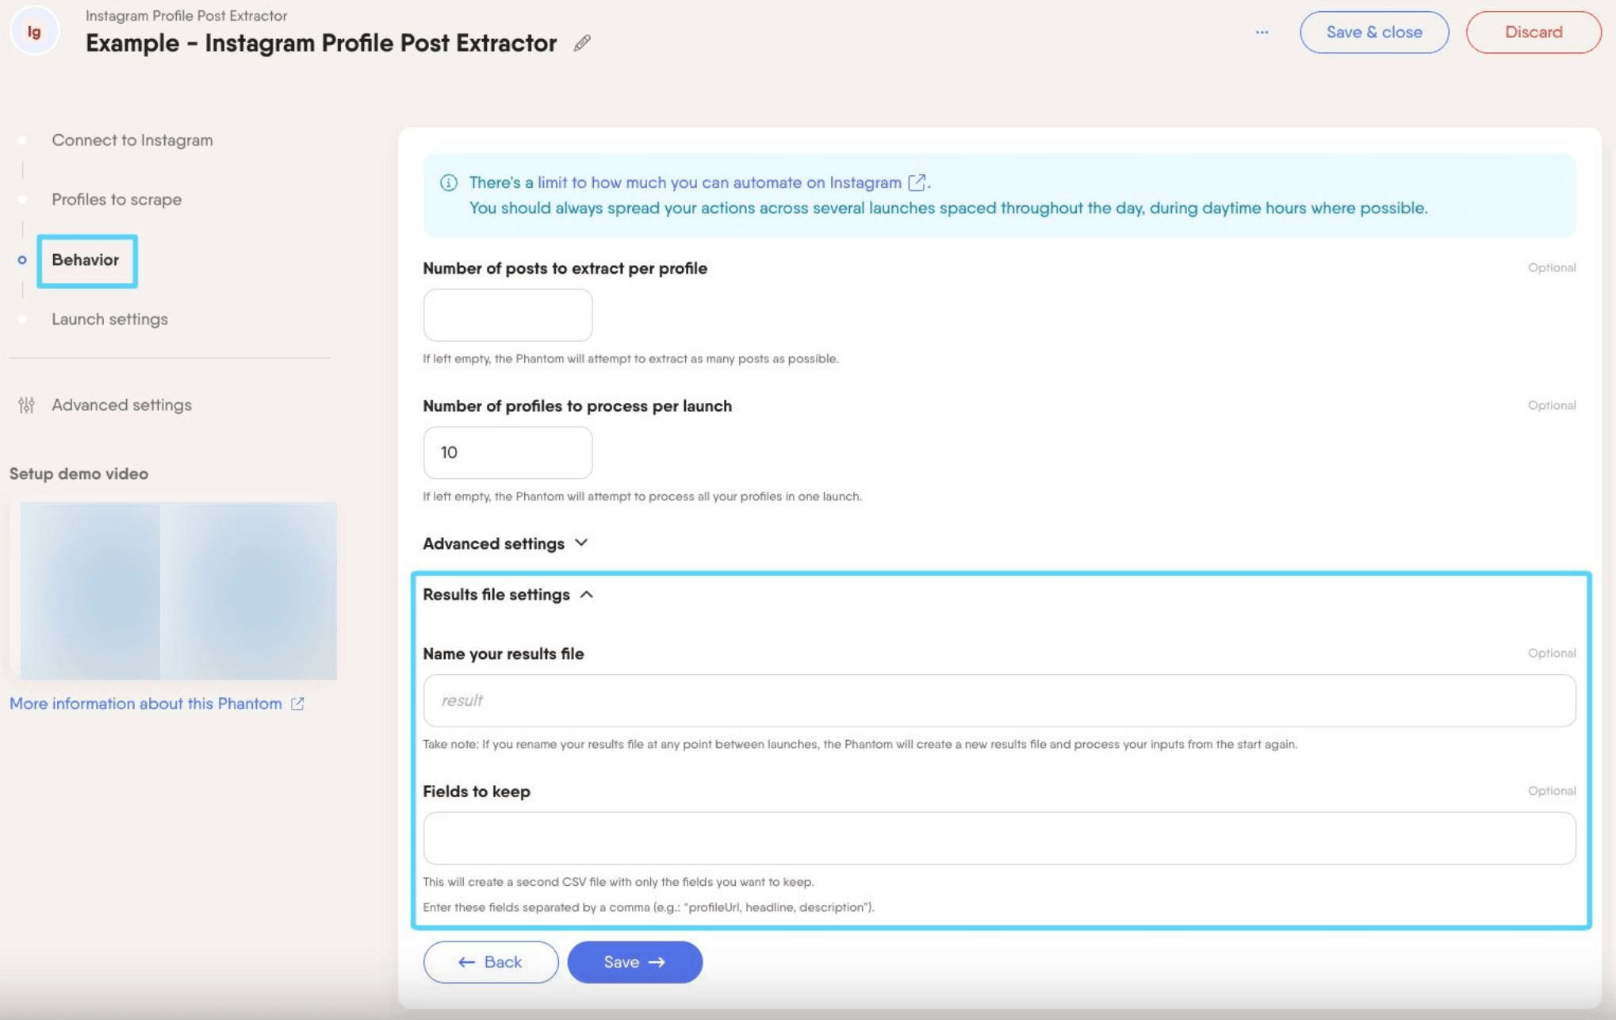Image resolution: width=1616 pixels, height=1020 pixels.
Task: Play the Setup demo video thumbnail
Action: 178,591
